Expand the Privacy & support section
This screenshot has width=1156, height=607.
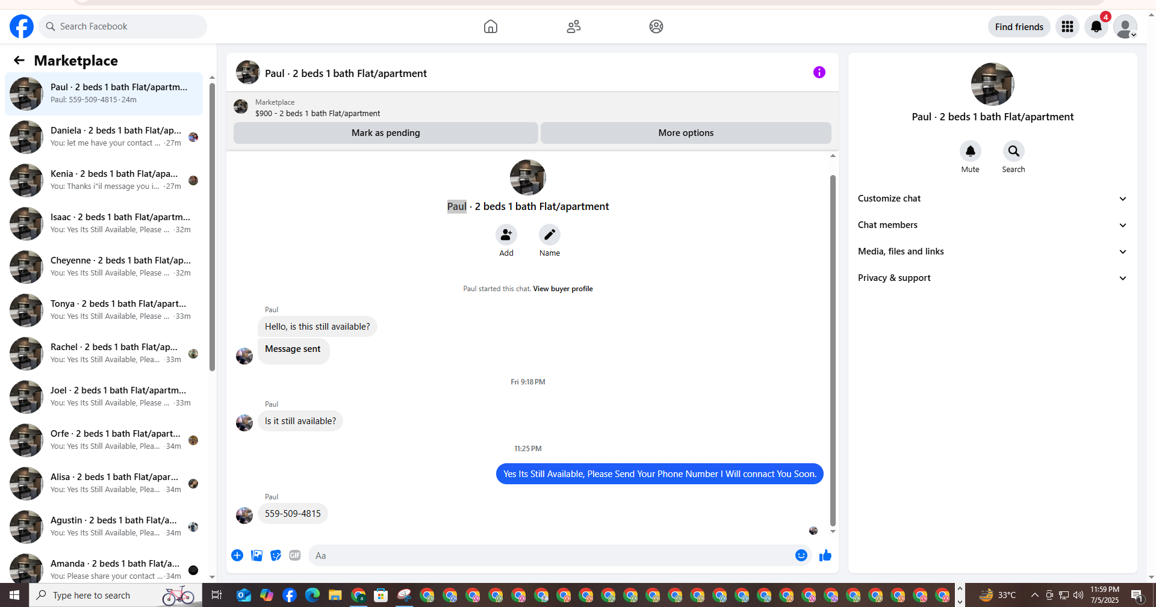click(992, 278)
